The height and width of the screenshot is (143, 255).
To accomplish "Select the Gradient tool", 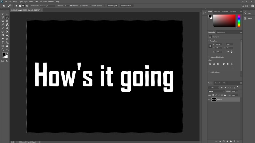I will pos(3,35).
